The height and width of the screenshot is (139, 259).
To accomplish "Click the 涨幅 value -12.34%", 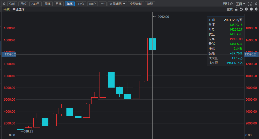I will pyautogui.click(x=236, y=49).
